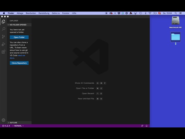Viewport: 185px width, 139px height.
Task: Open the Swiss flag input source menu
Action: pyautogui.click(x=160, y=13)
